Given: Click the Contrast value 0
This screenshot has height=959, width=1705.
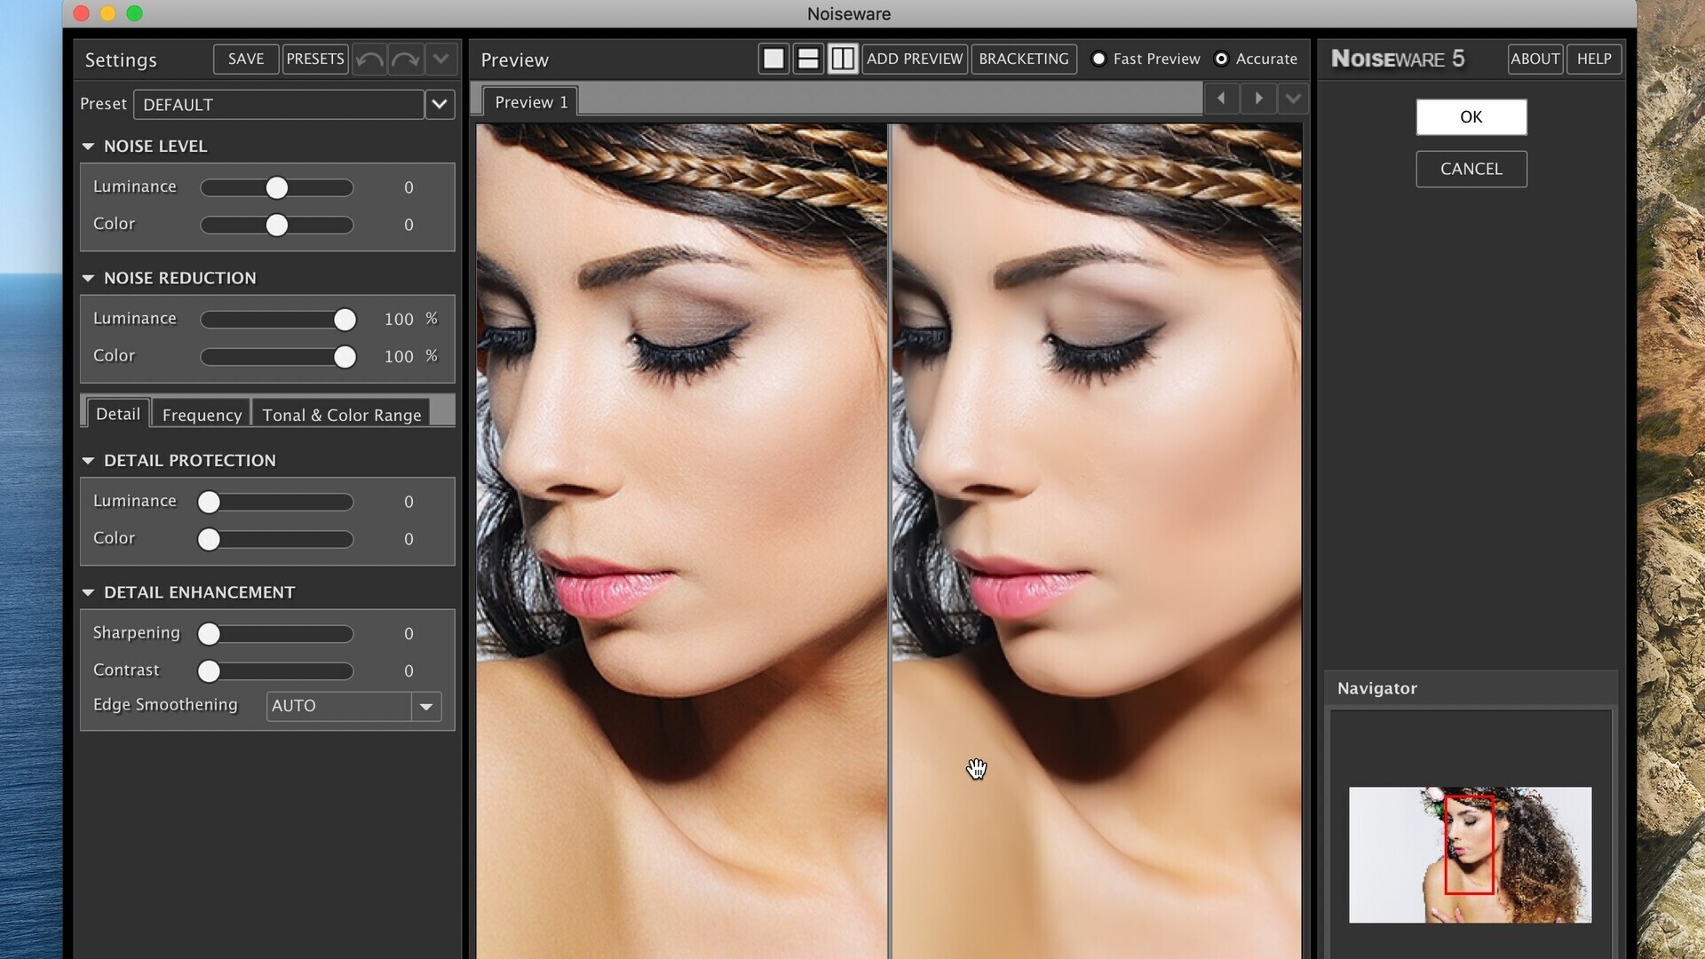Looking at the screenshot, I should pos(408,670).
